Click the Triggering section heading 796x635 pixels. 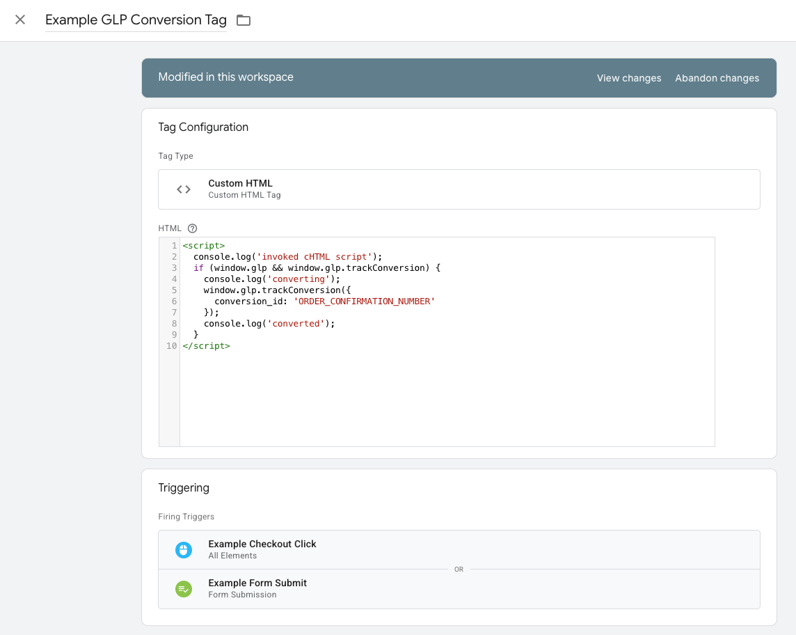click(x=184, y=488)
